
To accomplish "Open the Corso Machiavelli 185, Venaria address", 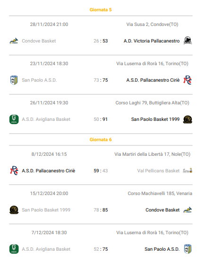I will (x=160, y=194).
